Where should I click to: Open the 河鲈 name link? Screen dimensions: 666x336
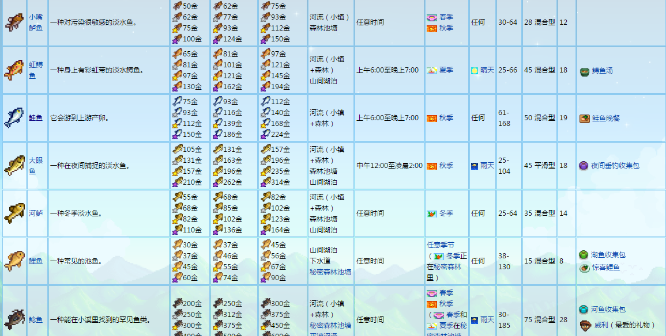(36, 213)
